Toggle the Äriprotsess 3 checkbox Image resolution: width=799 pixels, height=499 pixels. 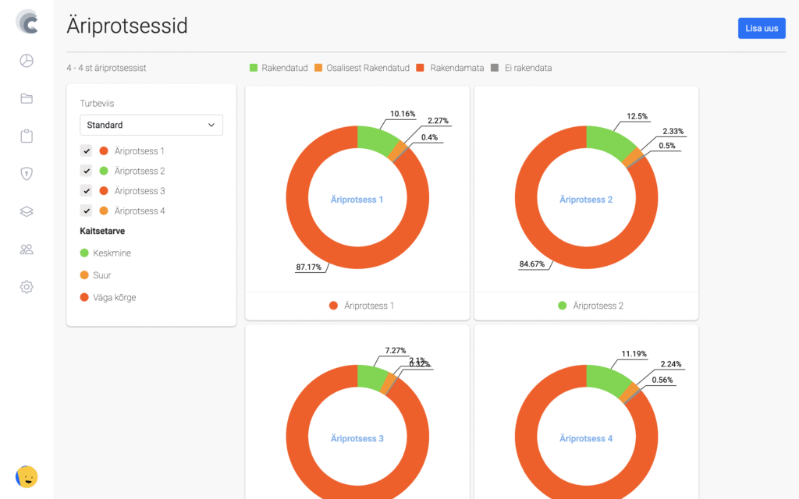click(87, 191)
